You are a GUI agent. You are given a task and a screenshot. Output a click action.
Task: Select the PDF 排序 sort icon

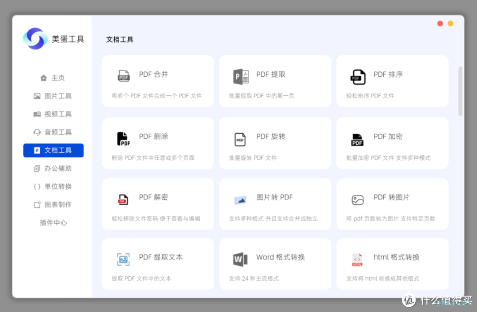pos(358,77)
